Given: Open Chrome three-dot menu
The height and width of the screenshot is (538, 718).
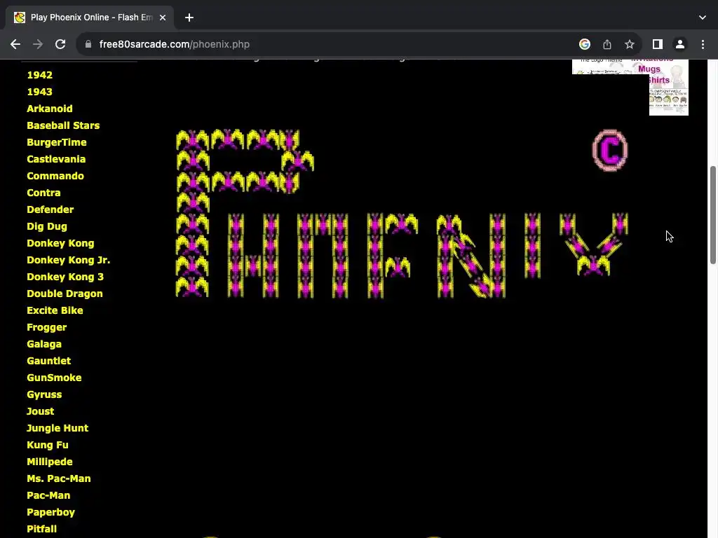Looking at the screenshot, I should [703, 44].
